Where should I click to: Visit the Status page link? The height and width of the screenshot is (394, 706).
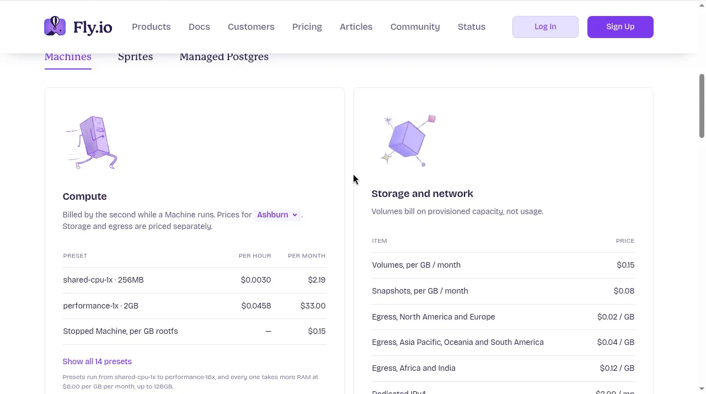(472, 26)
